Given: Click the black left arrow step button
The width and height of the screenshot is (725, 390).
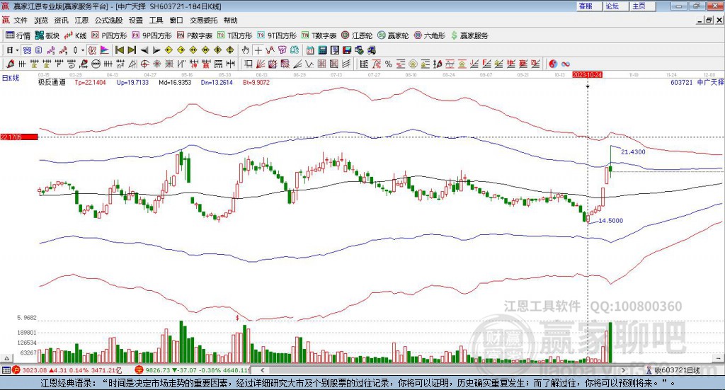Looking at the screenshot, I should 144,50.
